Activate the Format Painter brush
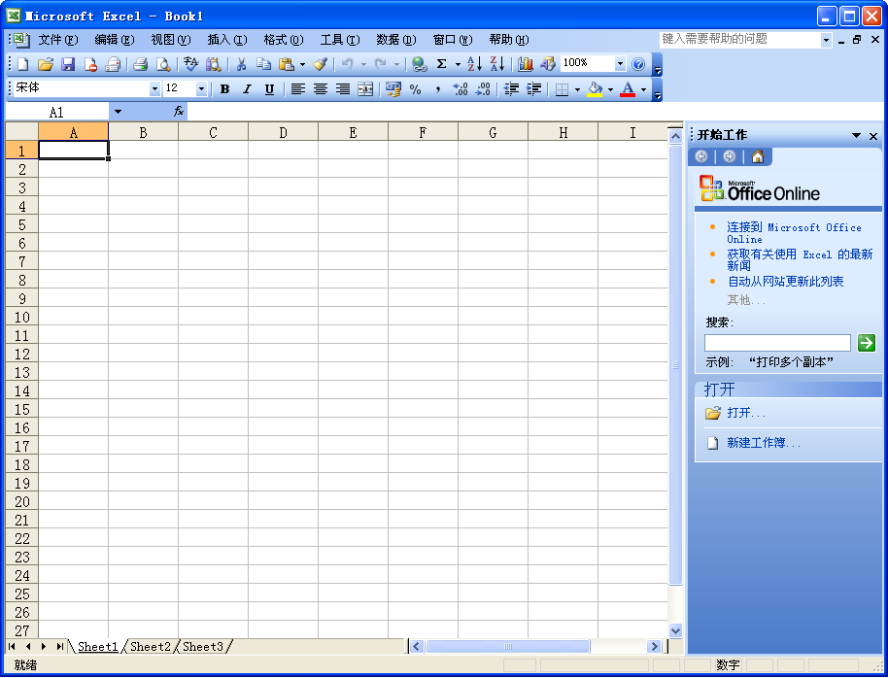888x678 pixels. (320, 64)
